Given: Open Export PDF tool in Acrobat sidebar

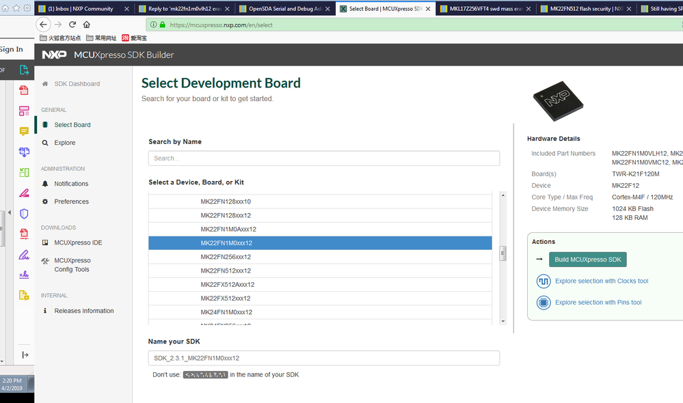Looking at the screenshot, I should click(24, 70).
